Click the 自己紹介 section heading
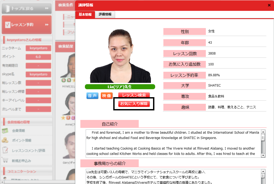274x184 pixels. (110, 124)
